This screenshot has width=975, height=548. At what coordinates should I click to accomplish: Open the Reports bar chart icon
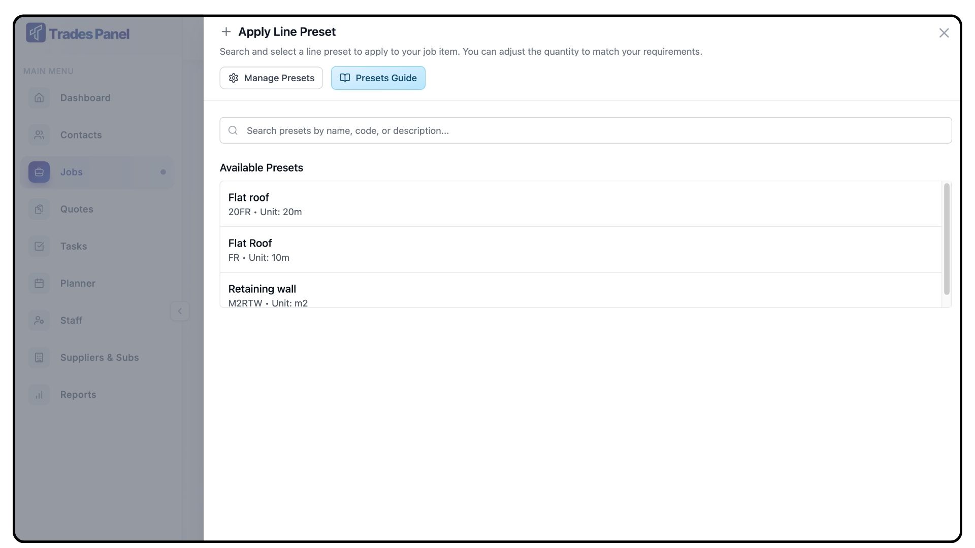click(39, 394)
